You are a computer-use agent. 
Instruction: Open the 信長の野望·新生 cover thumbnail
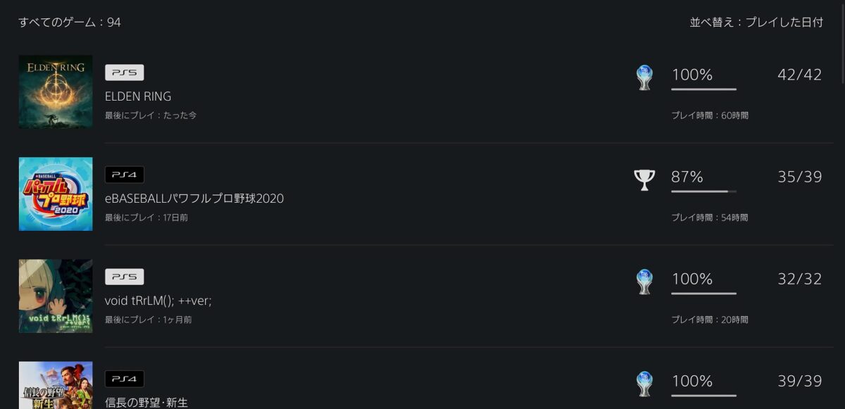pos(56,385)
